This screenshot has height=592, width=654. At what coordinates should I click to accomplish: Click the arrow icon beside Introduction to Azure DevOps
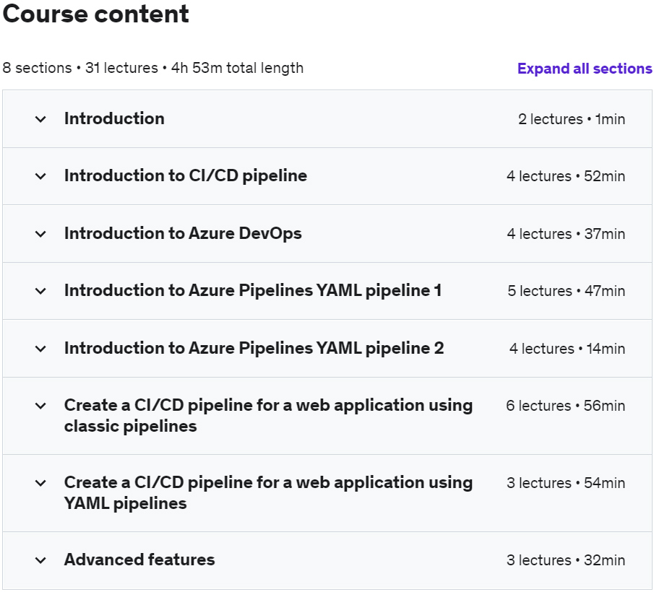pyautogui.click(x=40, y=234)
